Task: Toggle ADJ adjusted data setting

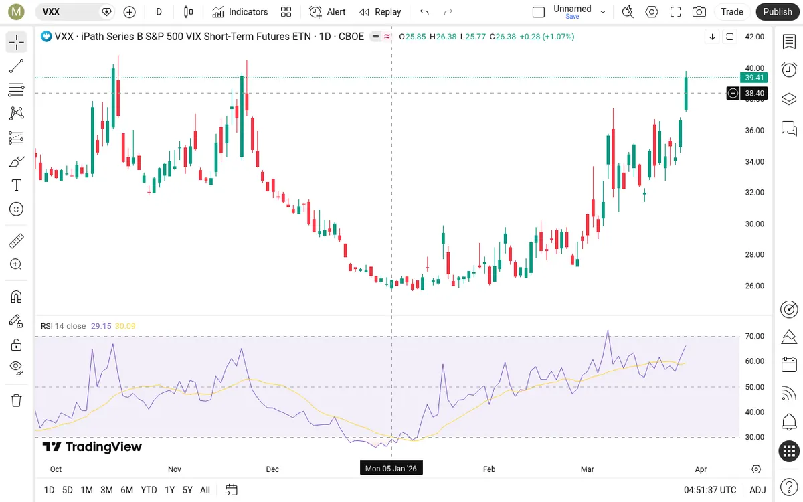Action: click(757, 490)
